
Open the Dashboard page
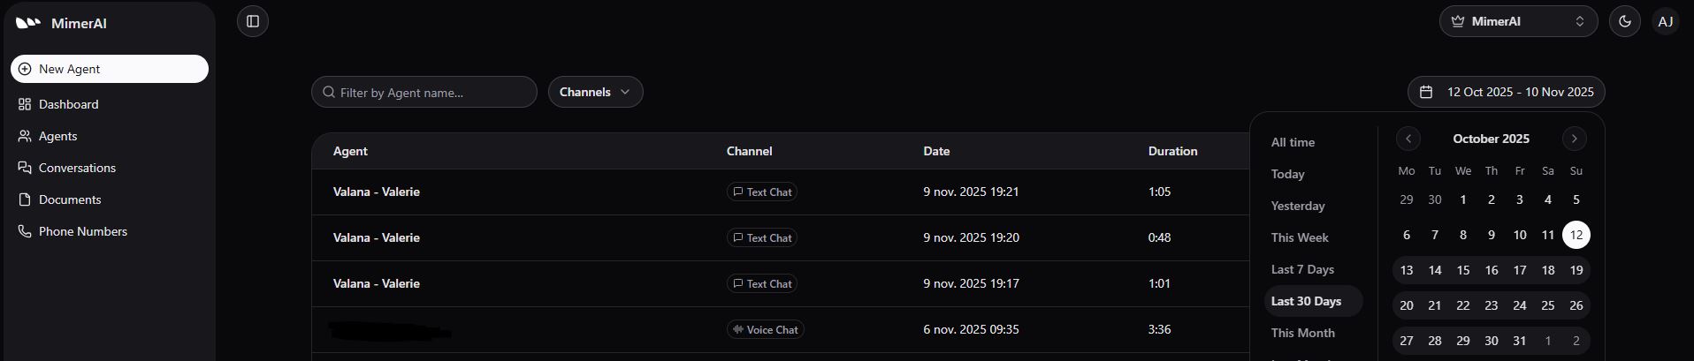click(68, 104)
